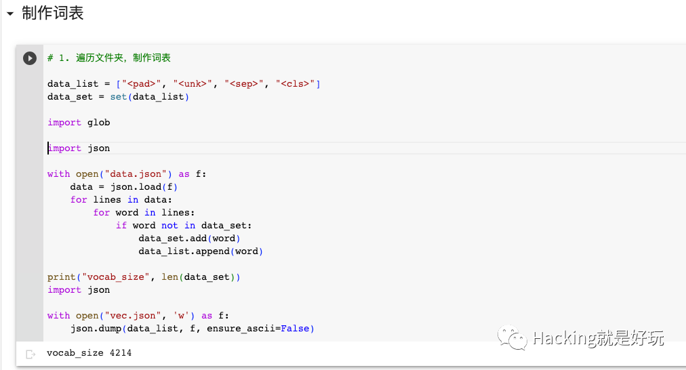Viewport: 686px width, 370px height.
Task: Click the data_set.add(word) line
Action: [189, 239]
